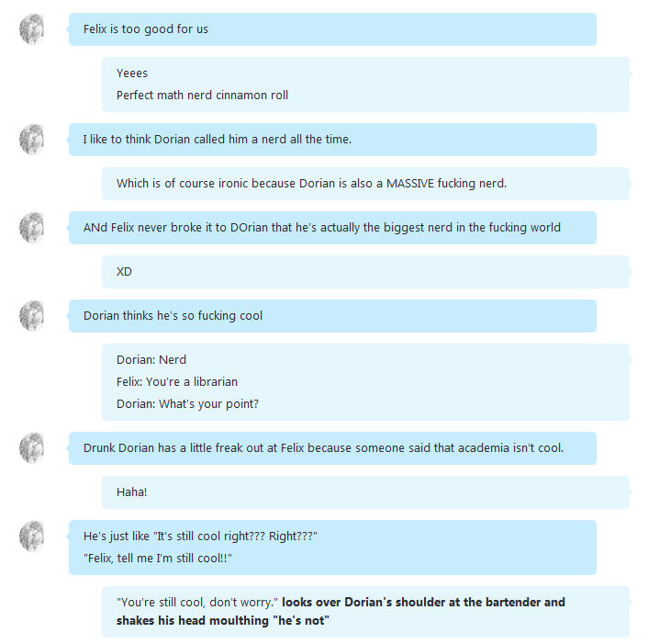Click the "Yeees" reply line
The image size is (648, 644).
(132, 73)
